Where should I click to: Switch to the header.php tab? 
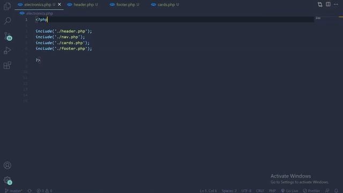[x=84, y=4]
